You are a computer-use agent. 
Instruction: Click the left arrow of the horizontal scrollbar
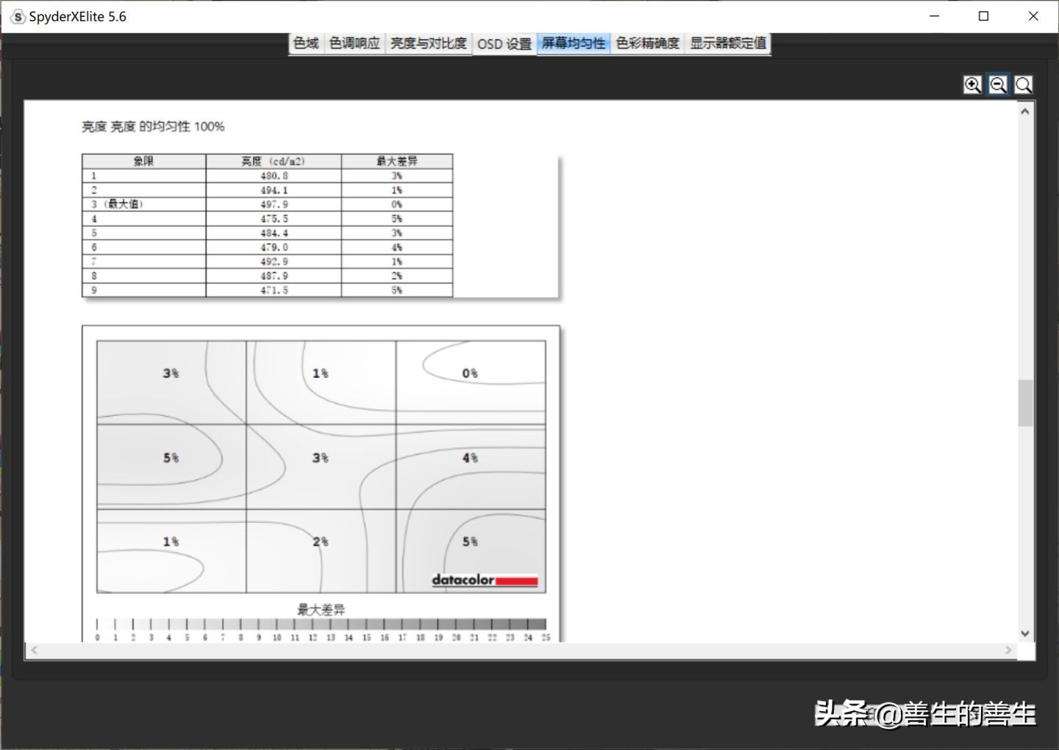pyautogui.click(x=34, y=650)
